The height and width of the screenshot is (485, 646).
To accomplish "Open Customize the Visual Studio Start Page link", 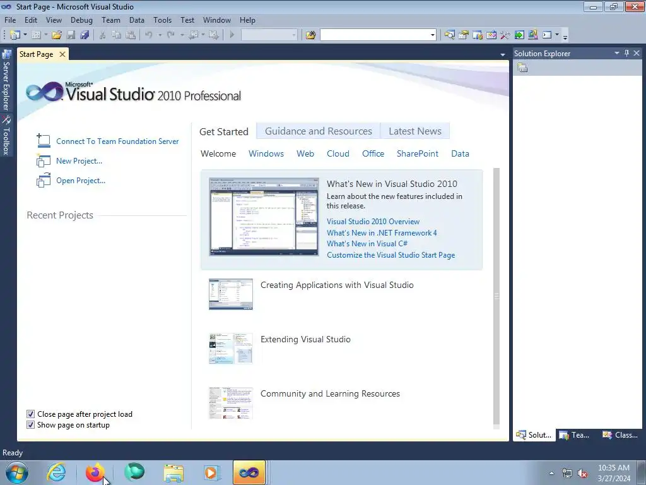I will click(x=391, y=255).
